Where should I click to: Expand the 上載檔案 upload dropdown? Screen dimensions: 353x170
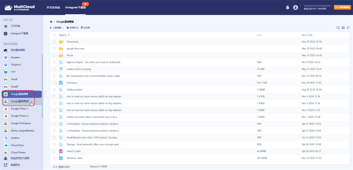(57, 28)
